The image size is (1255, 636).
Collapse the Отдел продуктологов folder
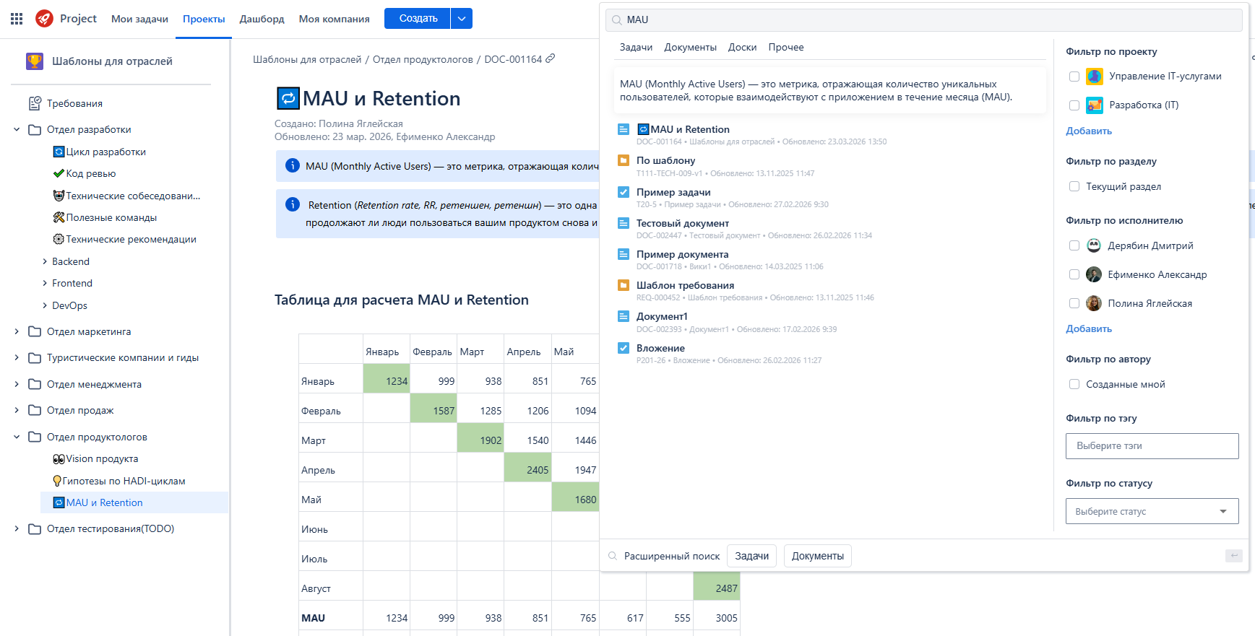17,437
